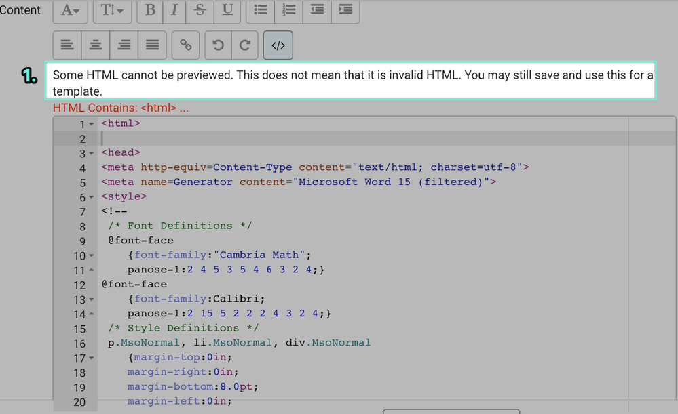
Task: Click the empty line 2 in code editor
Action: (339, 138)
